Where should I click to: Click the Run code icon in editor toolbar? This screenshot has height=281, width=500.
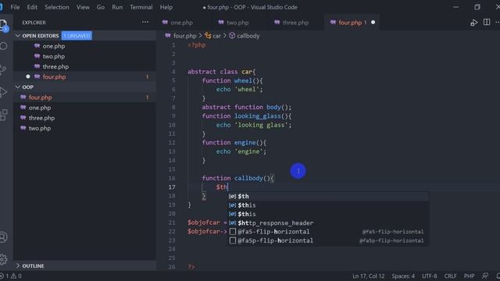point(474,23)
